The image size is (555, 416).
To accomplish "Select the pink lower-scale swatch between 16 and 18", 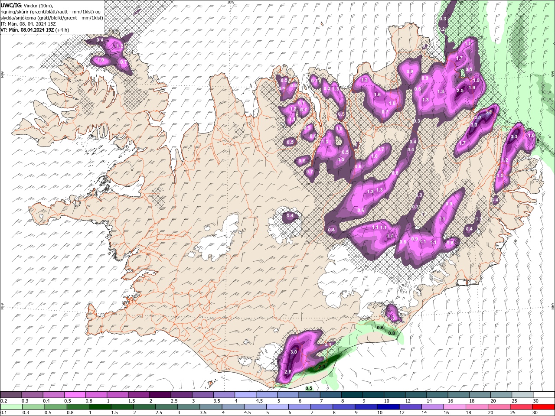I will (x=454, y=407).
